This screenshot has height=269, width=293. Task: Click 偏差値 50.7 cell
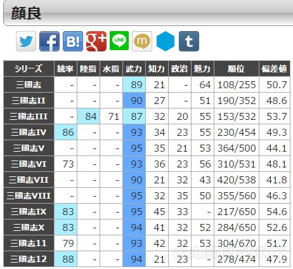(275, 84)
